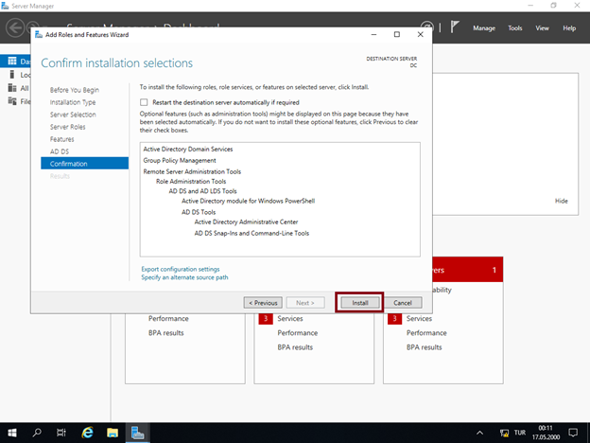Open the notifications flag icon

pyautogui.click(x=455, y=27)
